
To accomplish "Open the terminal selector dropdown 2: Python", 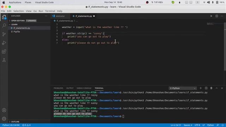I will point(183,88).
